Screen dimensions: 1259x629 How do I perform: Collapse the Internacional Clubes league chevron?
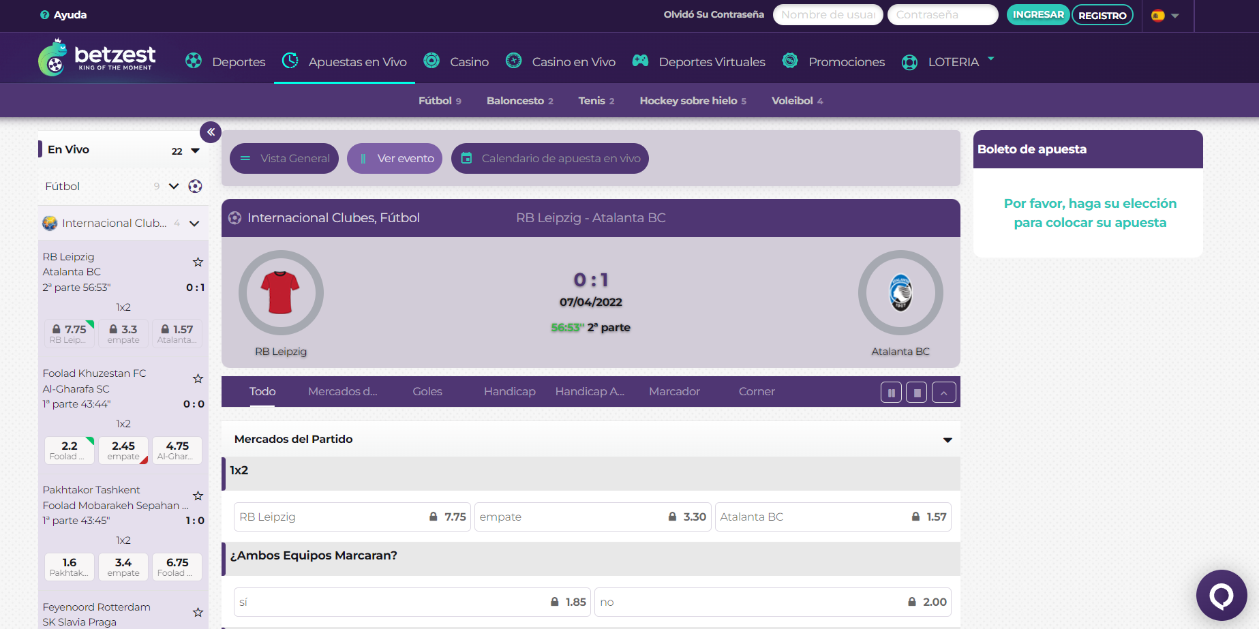(x=194, y=224)
